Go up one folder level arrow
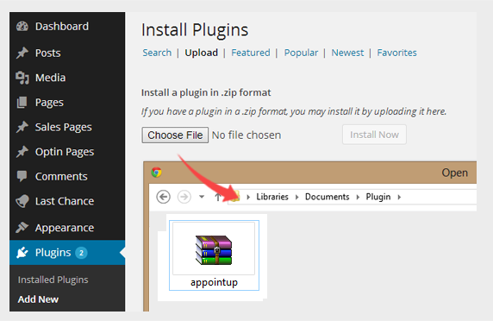The image size is (493, 321). [x=217, y=197]
